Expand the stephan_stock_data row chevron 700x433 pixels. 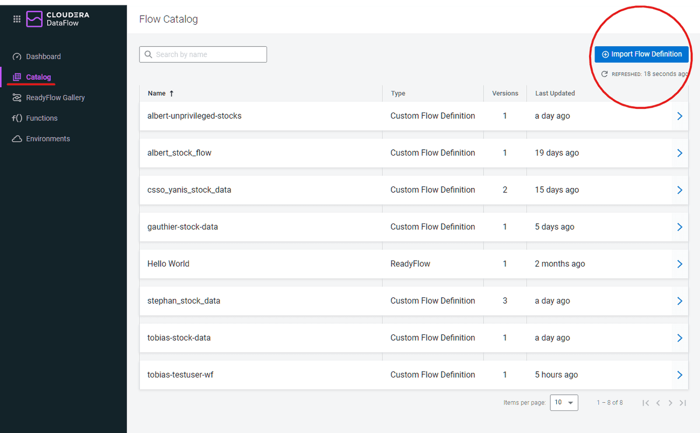679,301
